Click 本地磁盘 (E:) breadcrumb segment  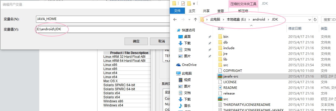pos(237,19)
